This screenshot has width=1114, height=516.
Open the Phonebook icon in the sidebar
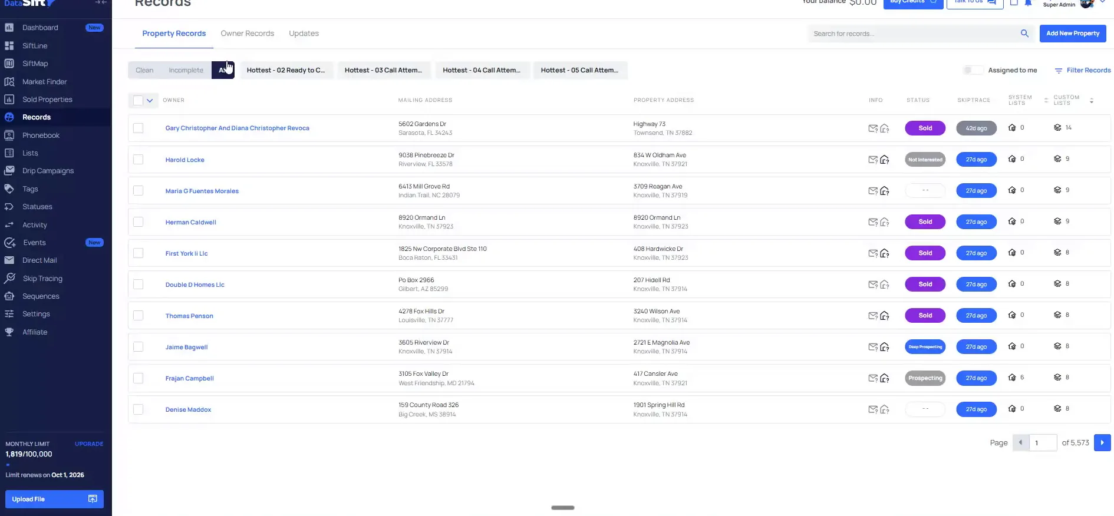tap(9, 135)
